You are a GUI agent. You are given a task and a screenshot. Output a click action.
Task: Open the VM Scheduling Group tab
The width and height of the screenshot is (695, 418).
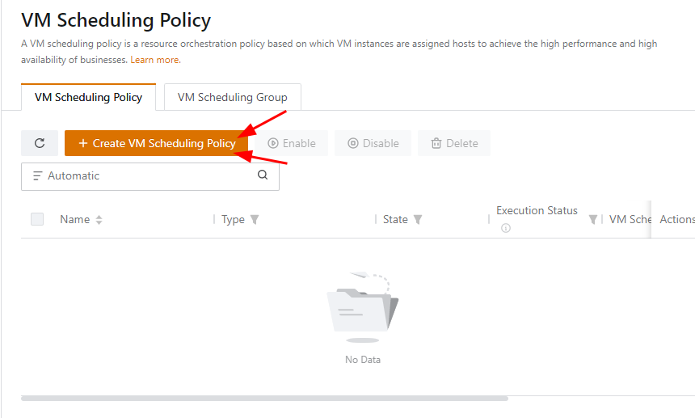pyautogui.click(x=232, y=97)
